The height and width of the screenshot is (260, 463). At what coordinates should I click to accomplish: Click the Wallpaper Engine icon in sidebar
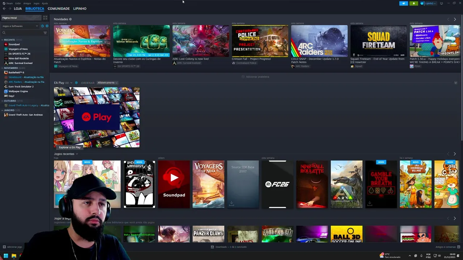point(6,91)
